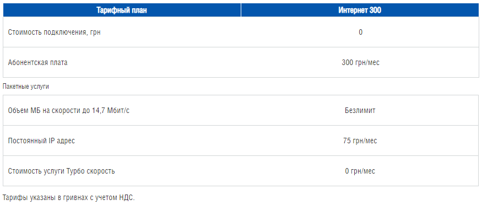Image resolution: width=482 pixels, height=205 pixels.
Task: Click the 'Безлимит' value cell
Action: pos(360,110)
